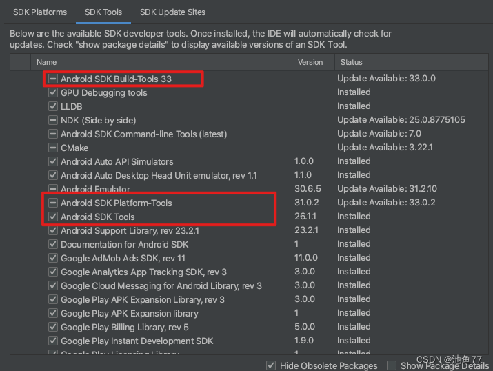
Task: Select 'Android Support Library, rev 23.2.1' name
Action: [130, 231]
